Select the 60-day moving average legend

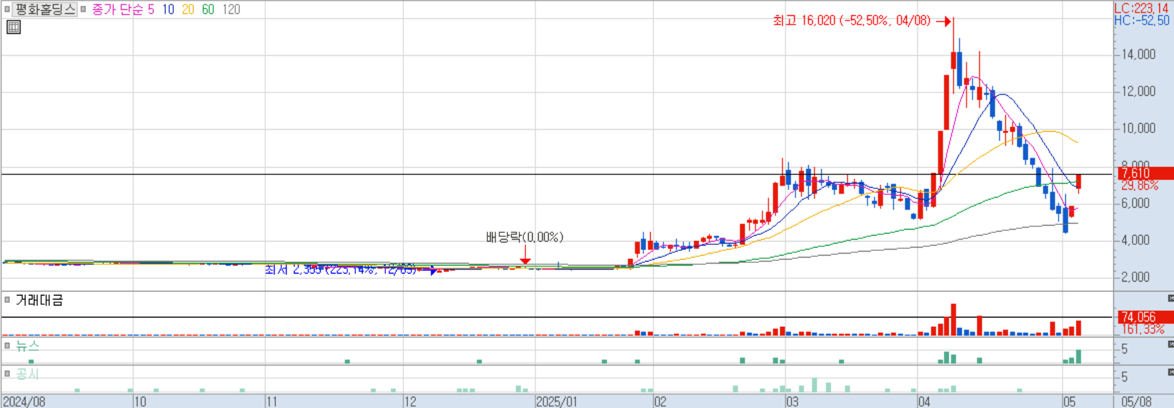click(208, 10)
